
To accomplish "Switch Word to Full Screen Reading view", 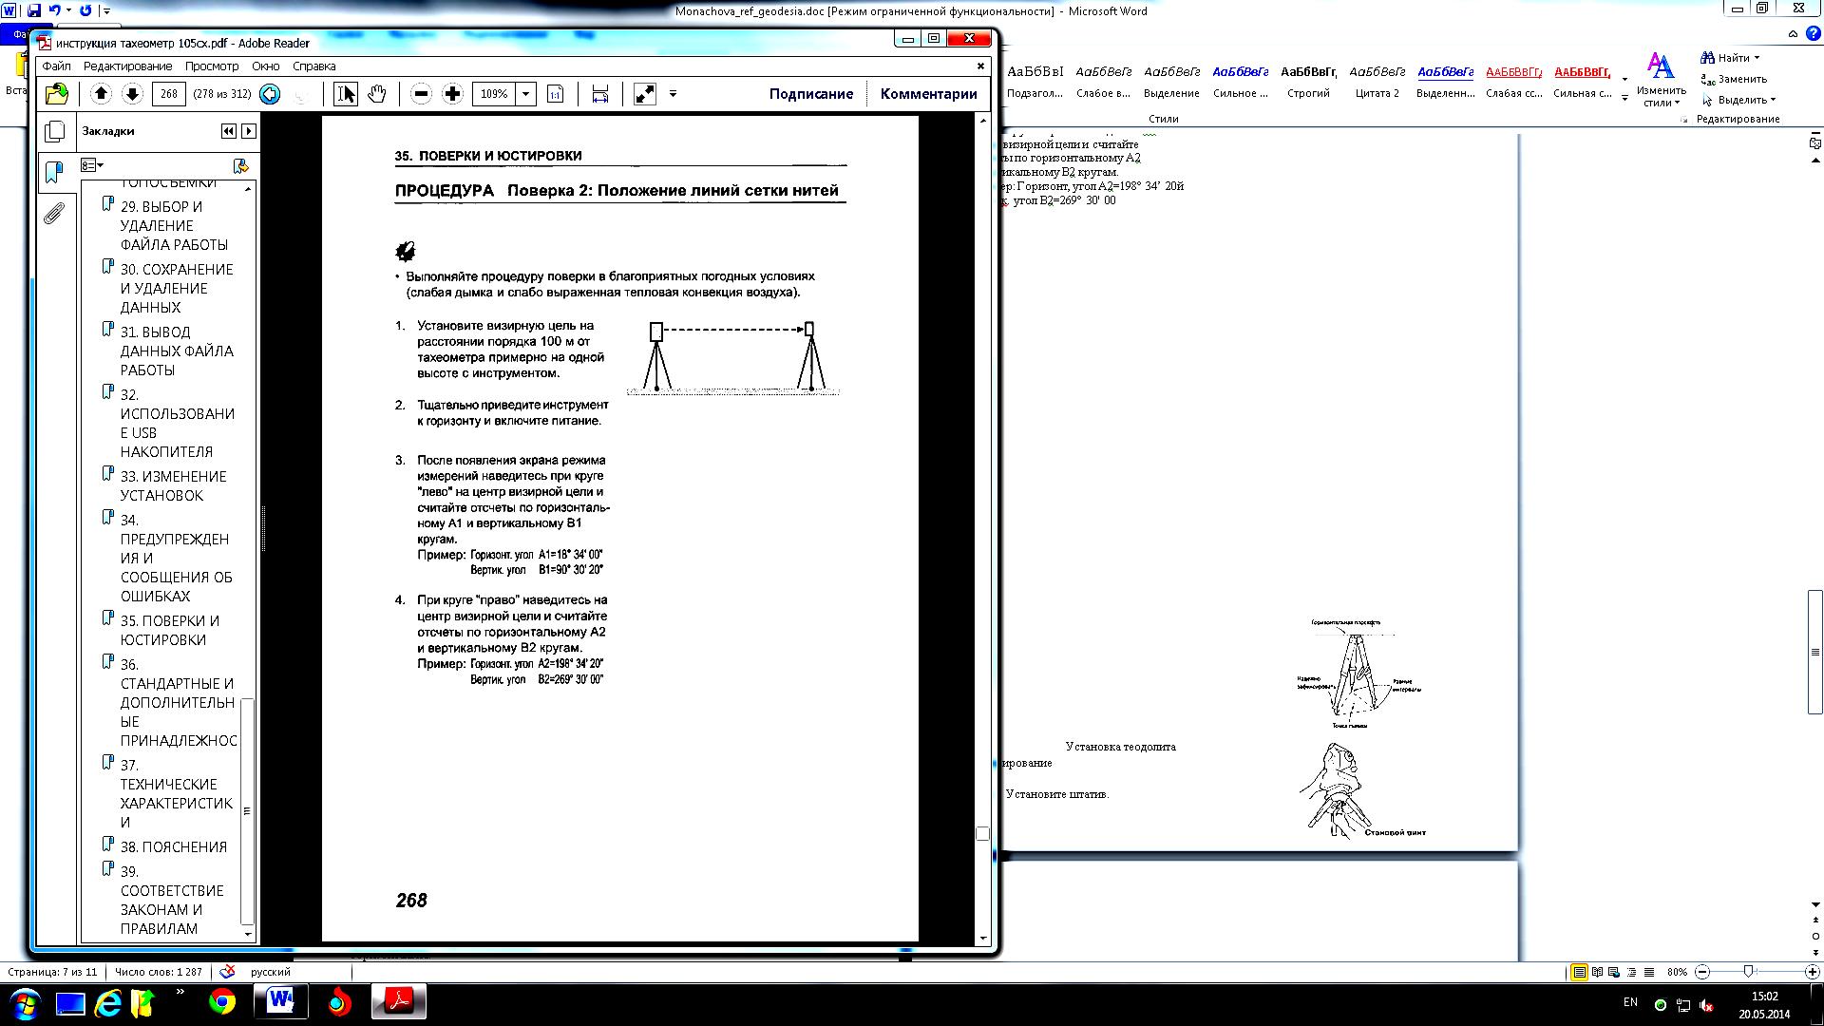I will click(x=1597, y=972).
